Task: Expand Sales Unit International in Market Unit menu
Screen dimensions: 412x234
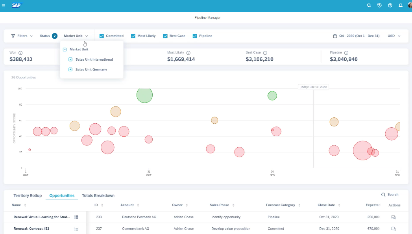Action: pyautogui.click(x=71, y=59)
